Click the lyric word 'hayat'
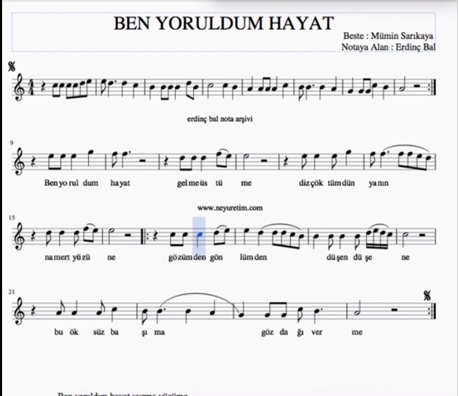The height and width of the screenshot is (396, 458). coord(120,183)
